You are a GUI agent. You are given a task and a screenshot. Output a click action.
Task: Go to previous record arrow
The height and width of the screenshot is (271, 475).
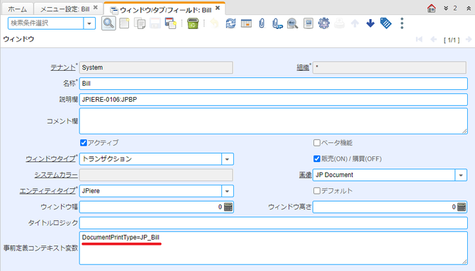[433, 40]
